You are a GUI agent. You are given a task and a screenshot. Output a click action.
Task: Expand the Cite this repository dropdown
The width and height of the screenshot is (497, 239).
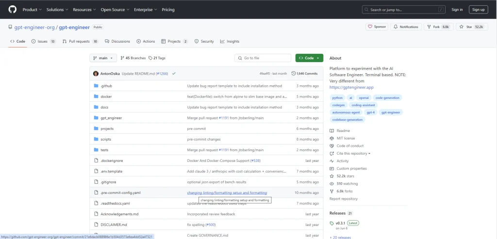(350, 154)
